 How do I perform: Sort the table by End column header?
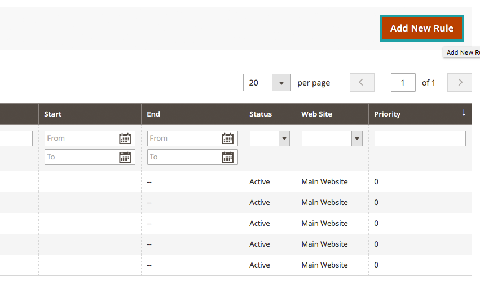153,114
